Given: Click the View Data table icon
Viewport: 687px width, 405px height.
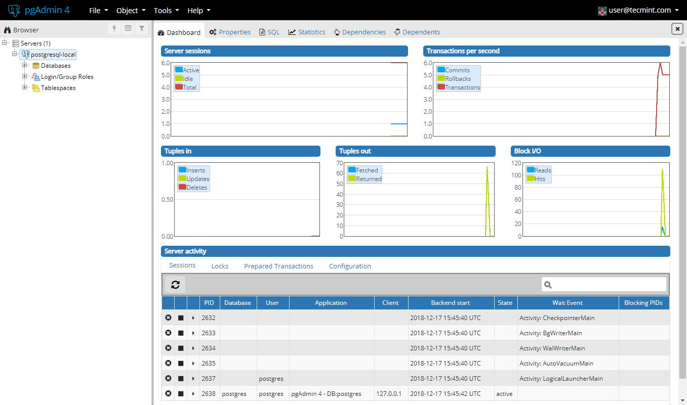Looking at the screenshot, I should (x=128, y=29).
